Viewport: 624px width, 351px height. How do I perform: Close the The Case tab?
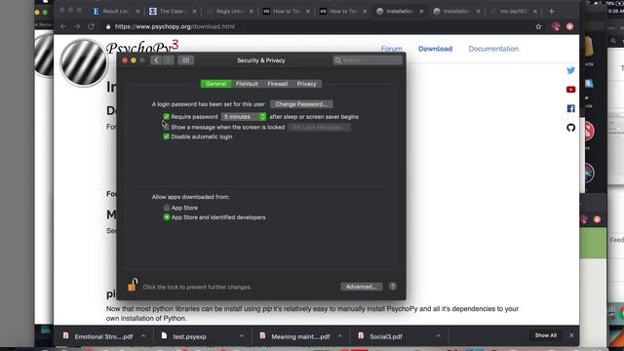[194, 11]
